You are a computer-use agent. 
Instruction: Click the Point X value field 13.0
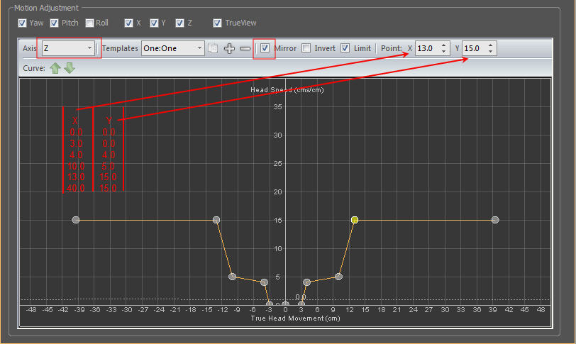click(x=427, y=48)
